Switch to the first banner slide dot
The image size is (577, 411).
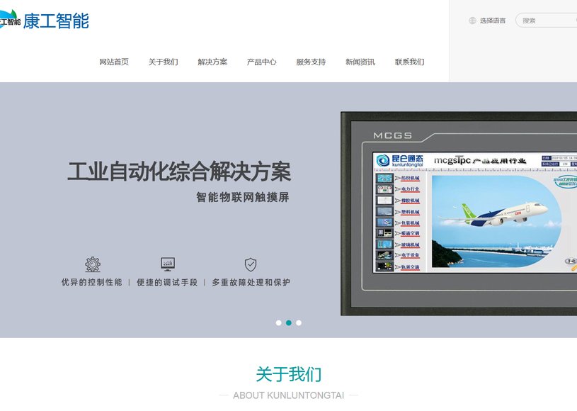pyautogui.click(x=278, y=322)
